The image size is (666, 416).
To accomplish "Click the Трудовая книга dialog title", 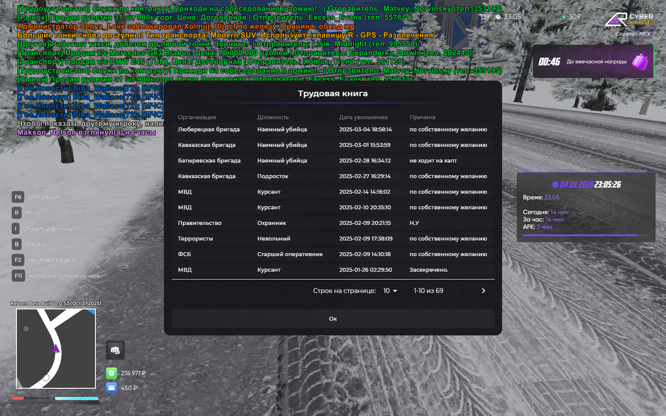I will (x=333, y=94).
